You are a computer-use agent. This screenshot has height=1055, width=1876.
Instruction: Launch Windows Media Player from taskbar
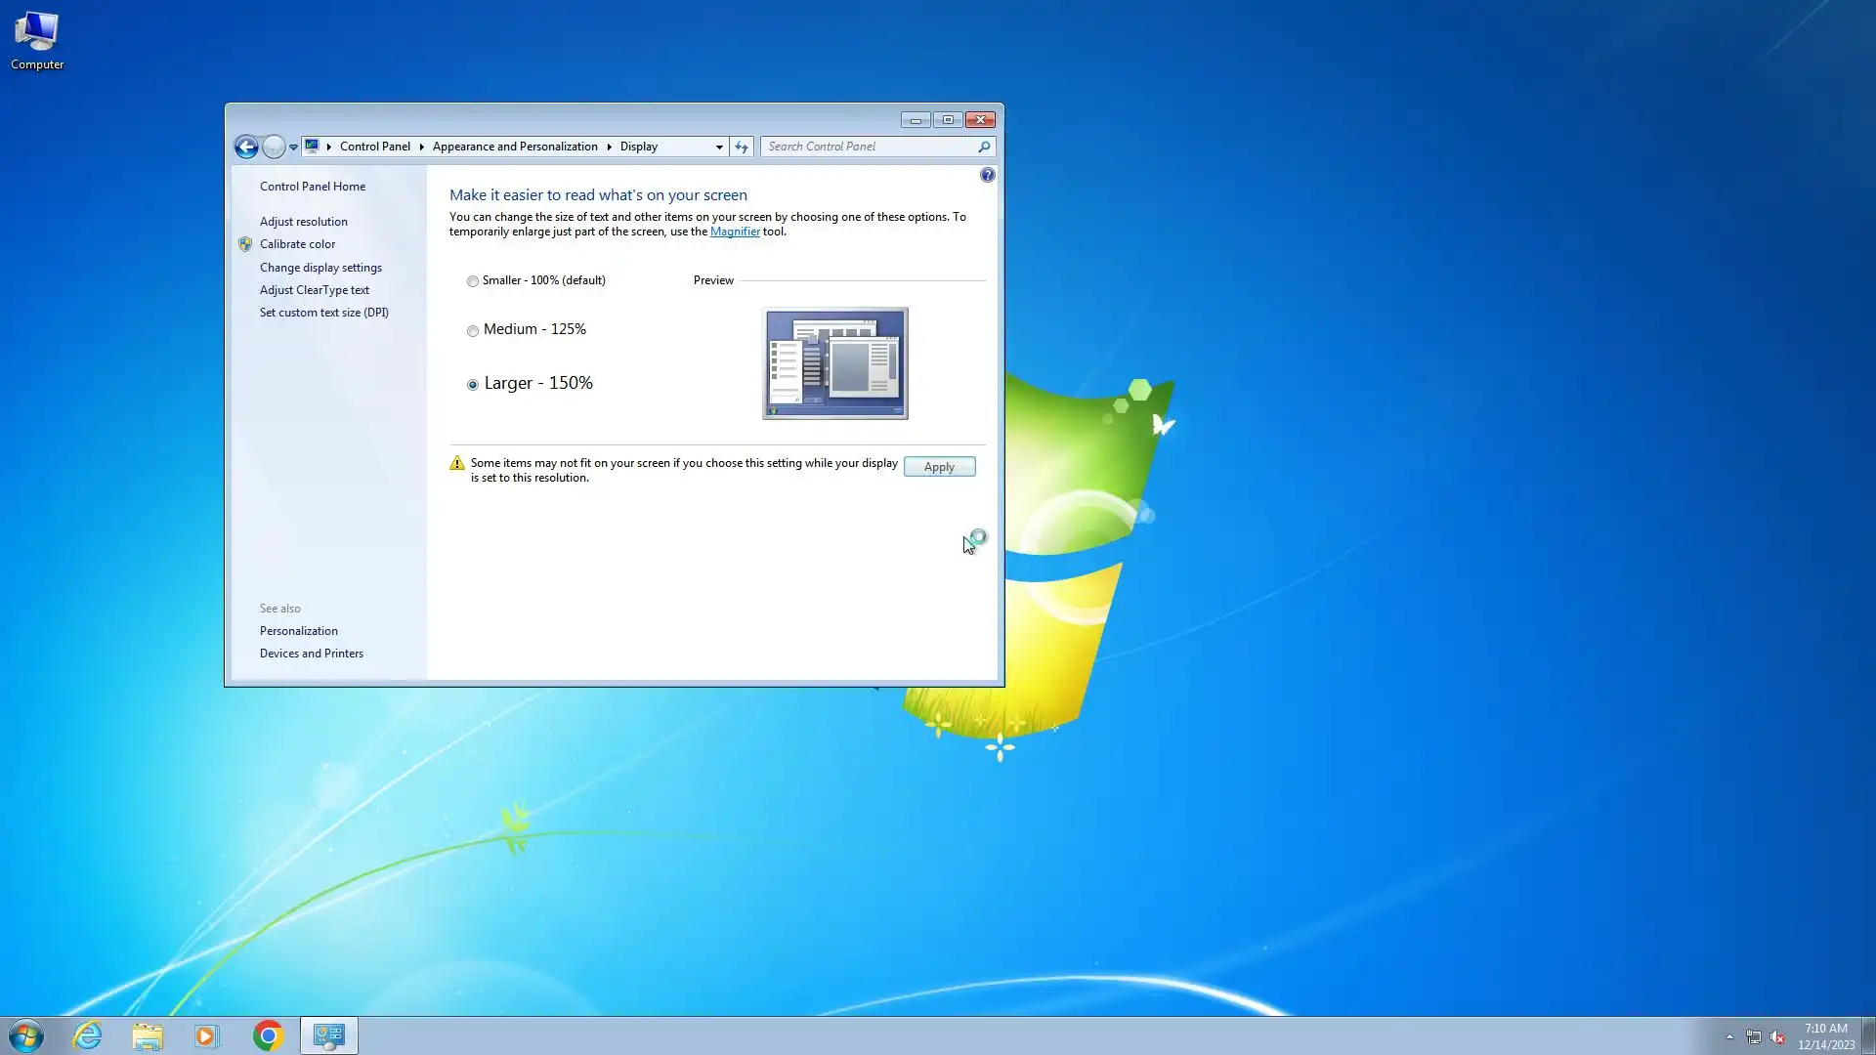[x=206, y=1035]
